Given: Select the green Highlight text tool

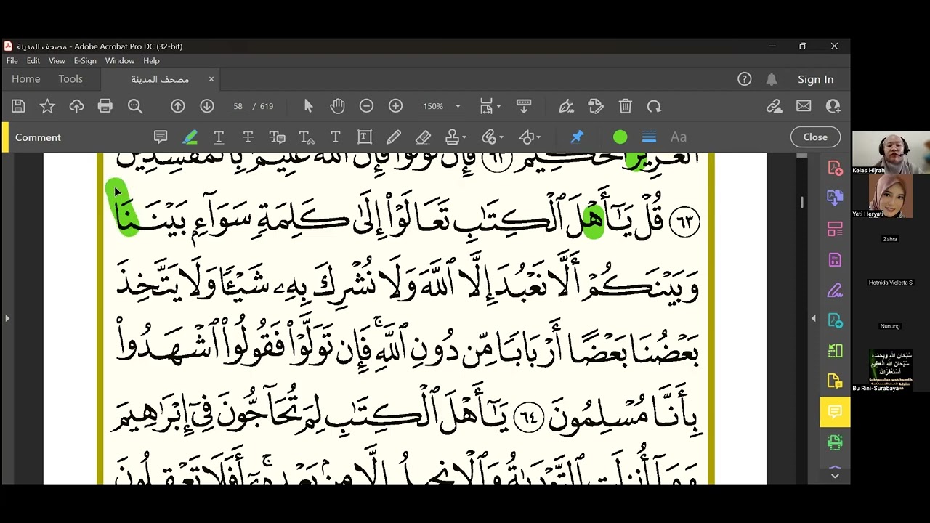Looking at the screenshot, I should click(190, 137).
